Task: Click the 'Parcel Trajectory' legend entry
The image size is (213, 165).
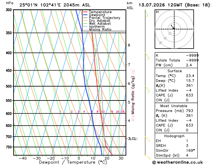Action: point(102,18)
